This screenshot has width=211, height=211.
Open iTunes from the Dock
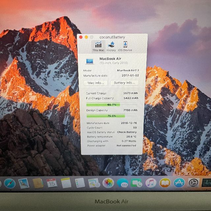click(x=151, y=183)
